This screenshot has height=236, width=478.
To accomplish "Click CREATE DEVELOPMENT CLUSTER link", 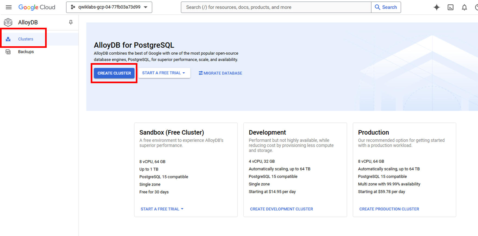I will coord(281,209).
